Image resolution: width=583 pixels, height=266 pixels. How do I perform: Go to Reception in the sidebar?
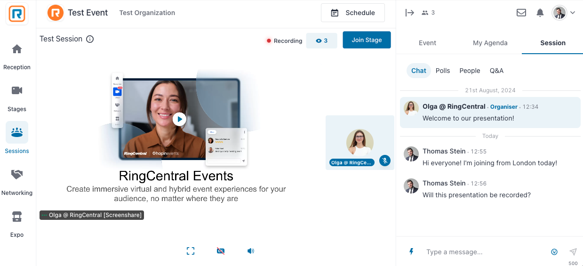pos(17,56)
